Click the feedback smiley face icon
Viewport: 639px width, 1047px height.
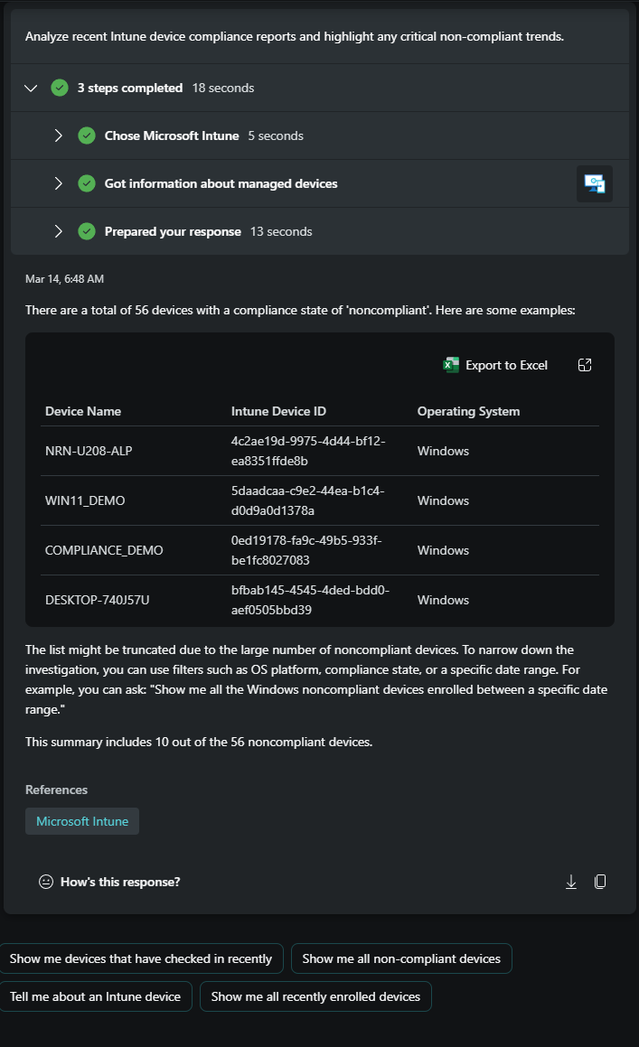pyautogui.click(x=45, y=882)
